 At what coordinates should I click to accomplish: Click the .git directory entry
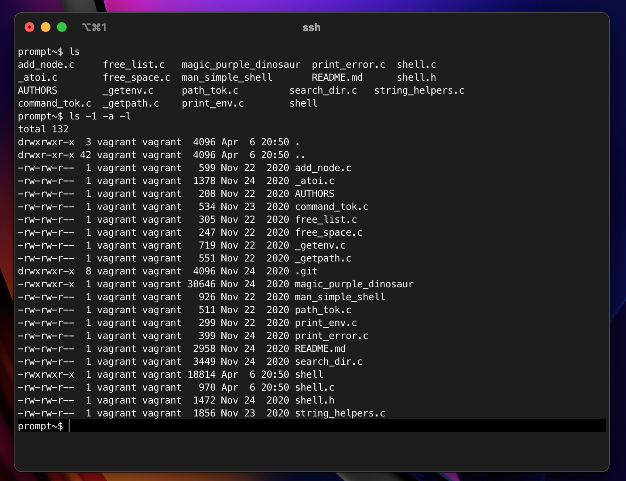(x=306, y=271)
